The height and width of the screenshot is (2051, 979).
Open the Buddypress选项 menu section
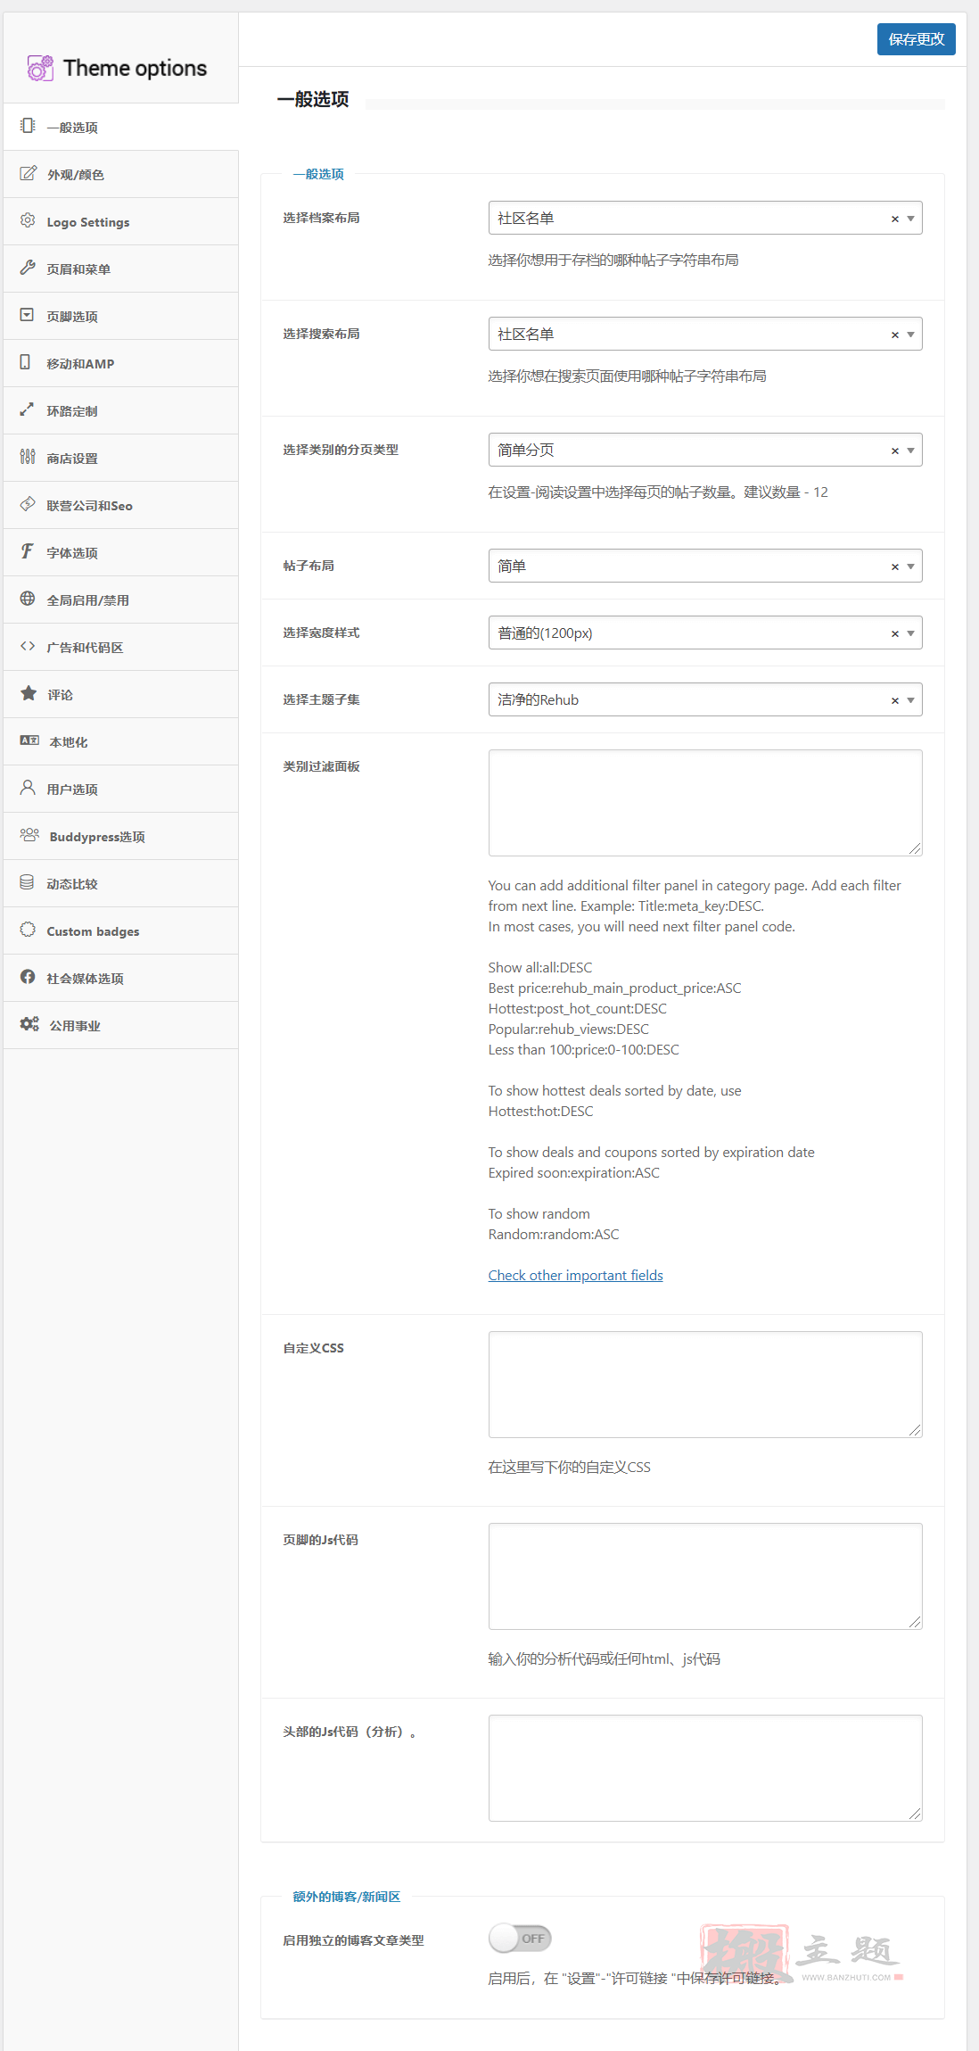121,836
